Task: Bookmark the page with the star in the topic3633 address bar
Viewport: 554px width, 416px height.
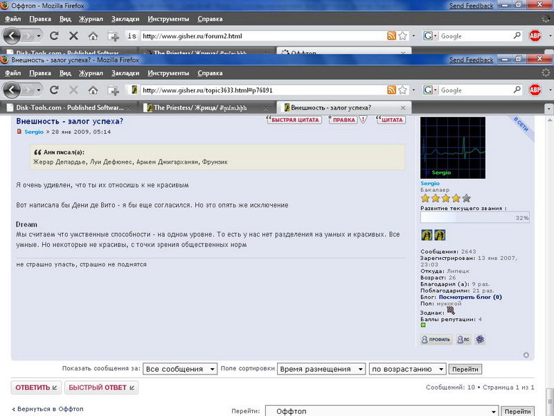Action: 402,90
